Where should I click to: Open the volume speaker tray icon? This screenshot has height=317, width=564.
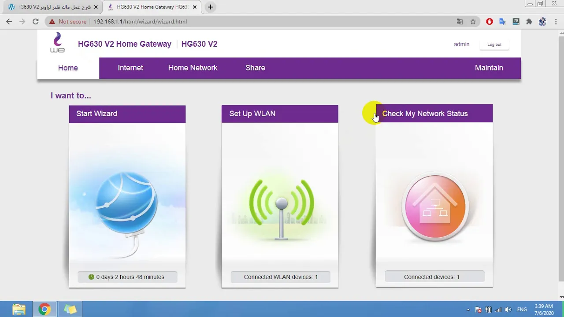pyautogui.click(x=508, y=310)
